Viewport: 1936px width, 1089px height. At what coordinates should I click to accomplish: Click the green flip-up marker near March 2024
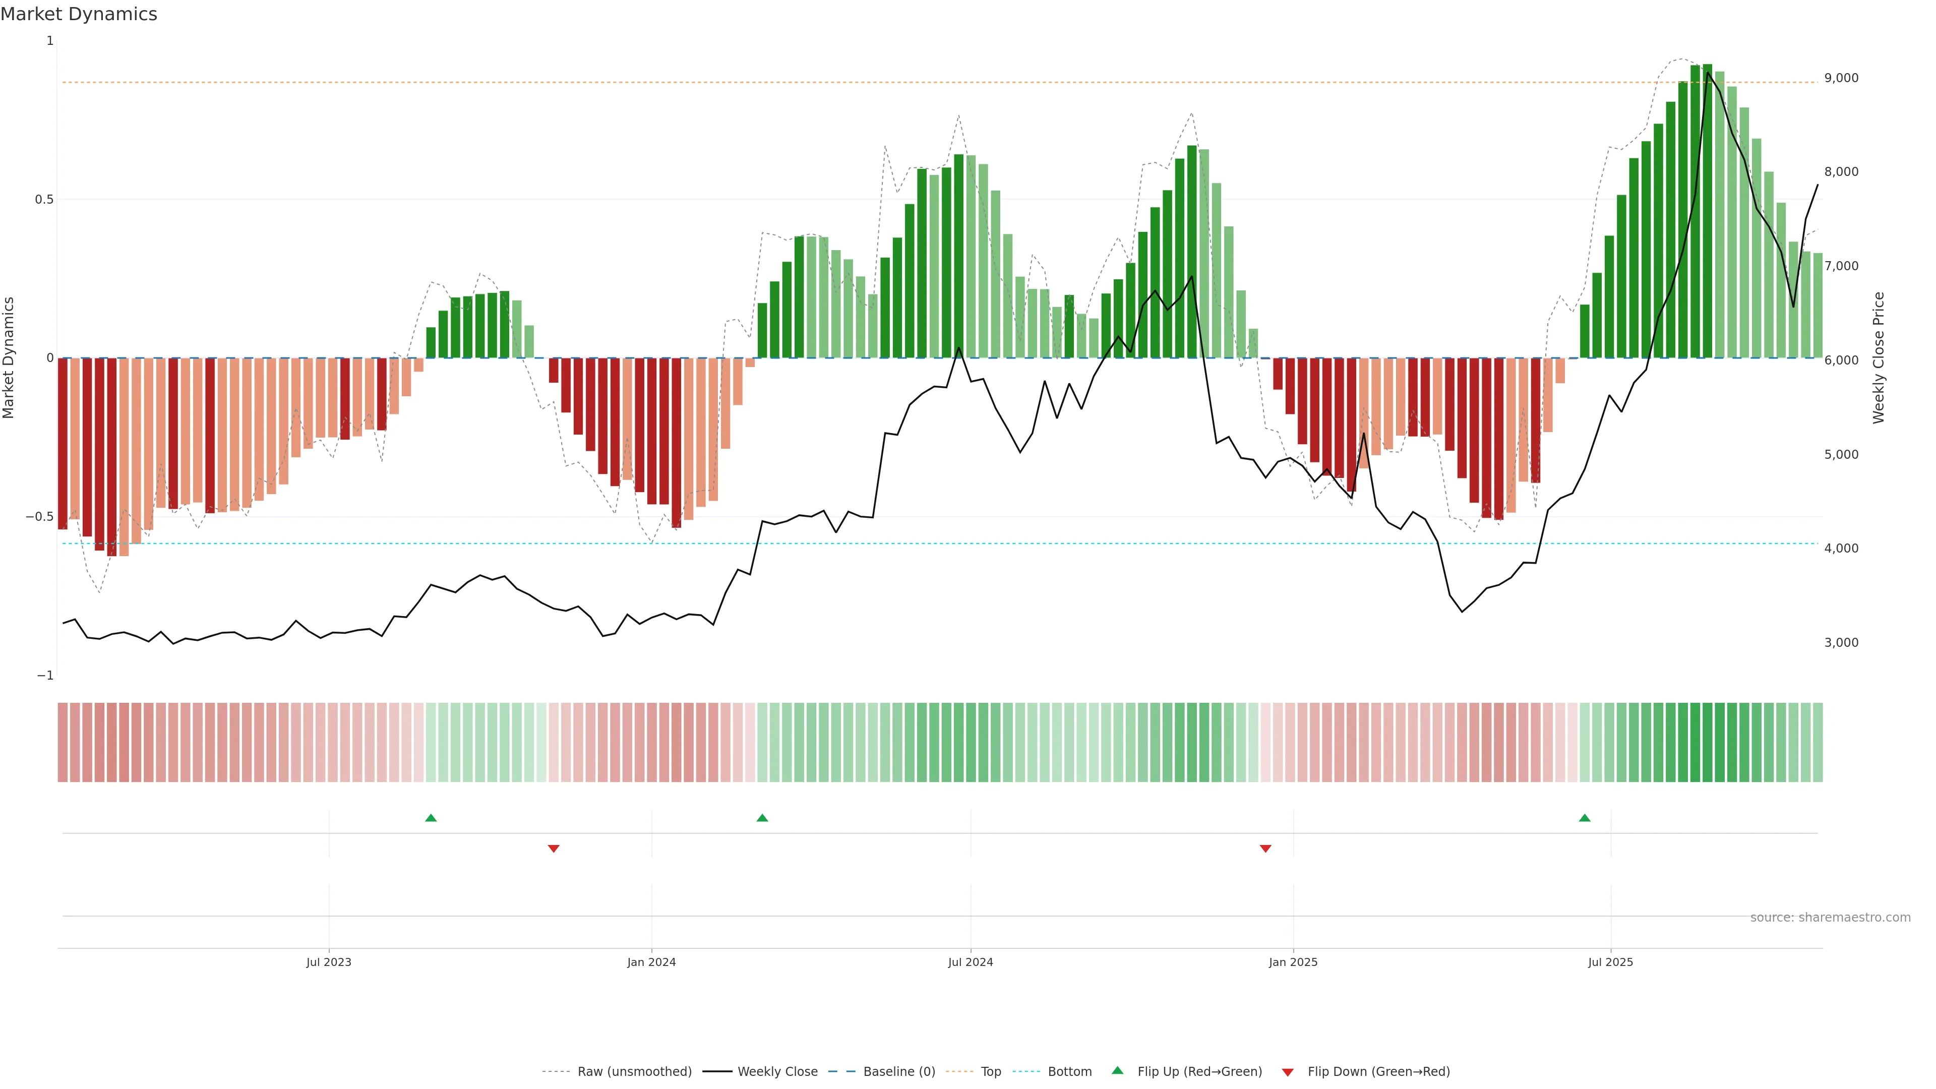tap(762, 818)
